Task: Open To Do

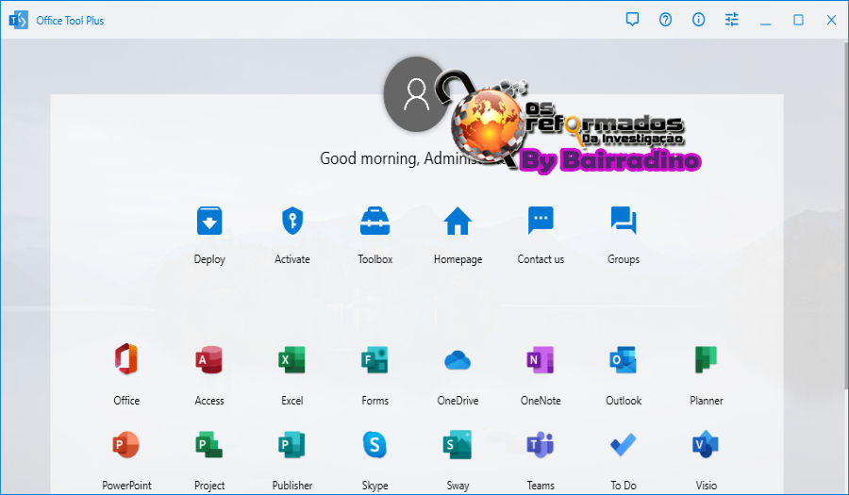Action: point(624,445)
